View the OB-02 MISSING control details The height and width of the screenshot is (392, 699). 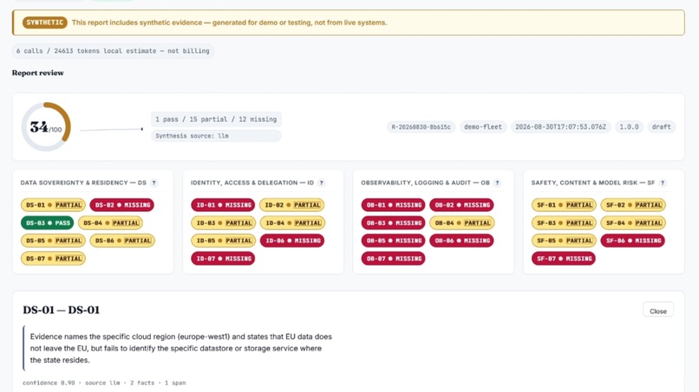[461, 205]
